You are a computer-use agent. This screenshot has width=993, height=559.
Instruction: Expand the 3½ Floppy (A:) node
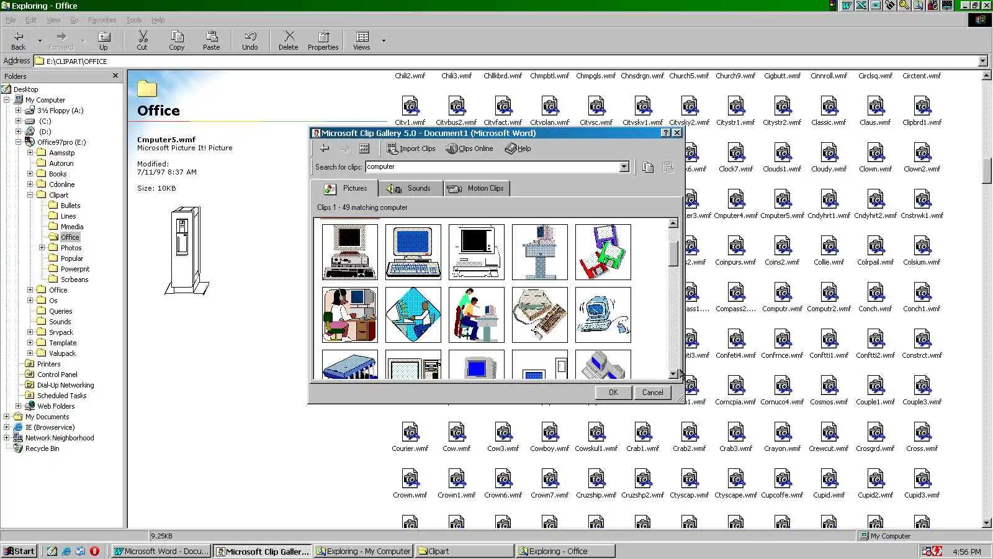tap(19, 111)
